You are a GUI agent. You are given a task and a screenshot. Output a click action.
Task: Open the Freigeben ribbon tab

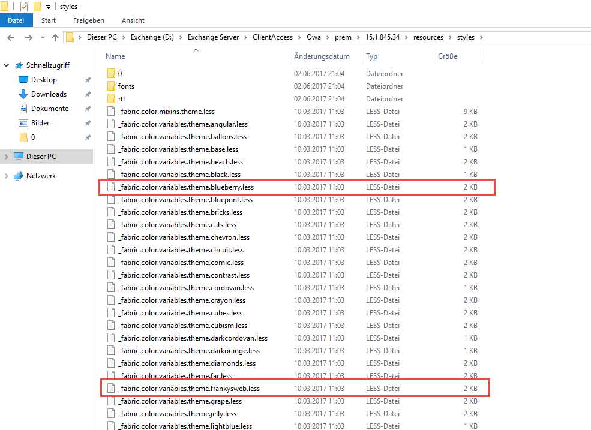tap(88, 20)
